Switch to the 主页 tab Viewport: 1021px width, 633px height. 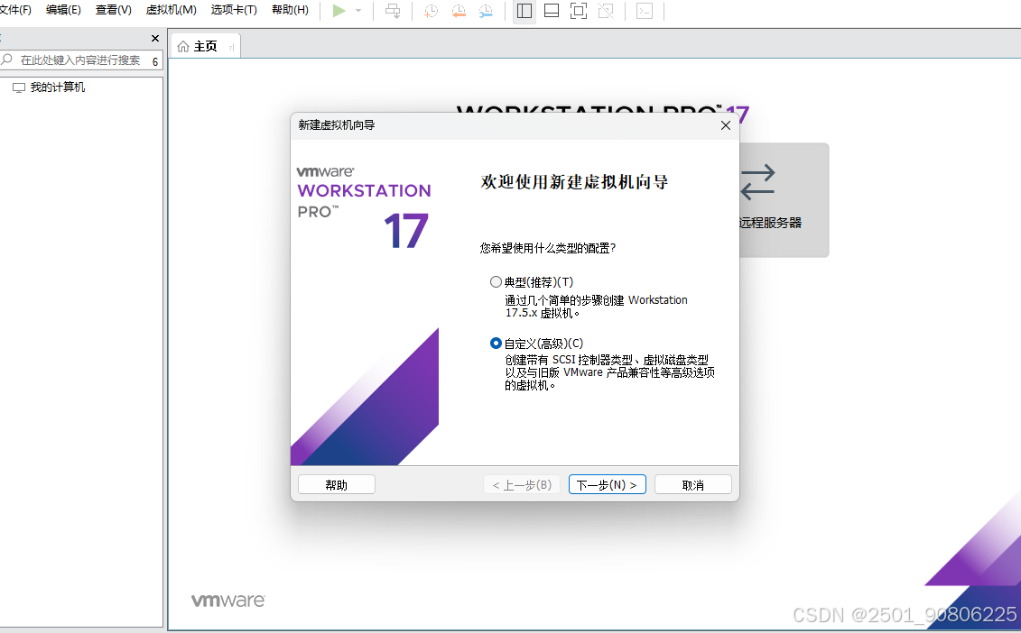click(x=204, y=46)
